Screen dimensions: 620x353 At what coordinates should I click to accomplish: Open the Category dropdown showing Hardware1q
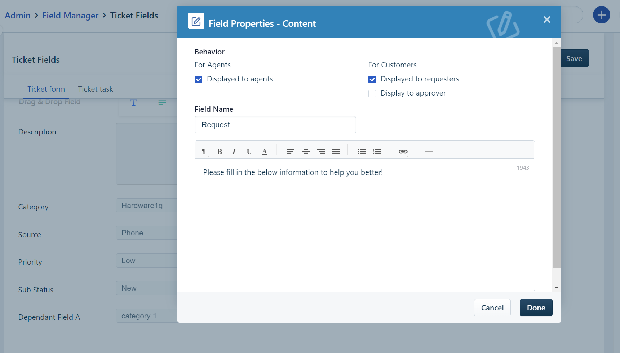tap(147, 206)
